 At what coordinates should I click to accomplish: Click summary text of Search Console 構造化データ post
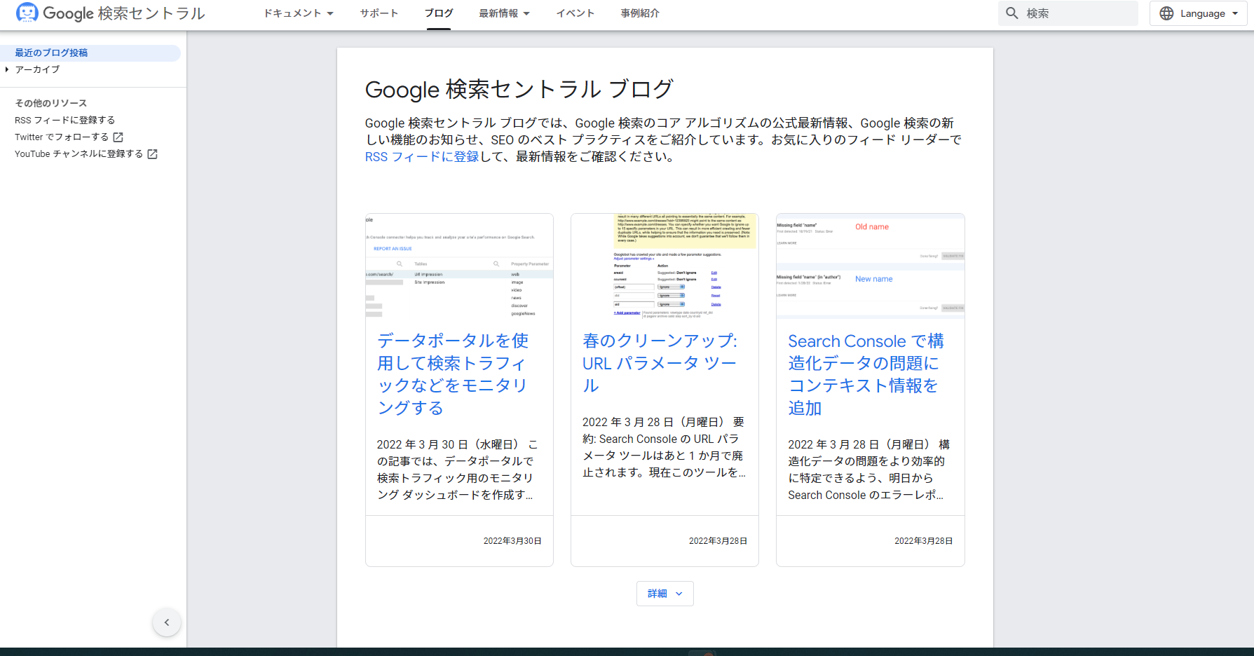[869, 470]
